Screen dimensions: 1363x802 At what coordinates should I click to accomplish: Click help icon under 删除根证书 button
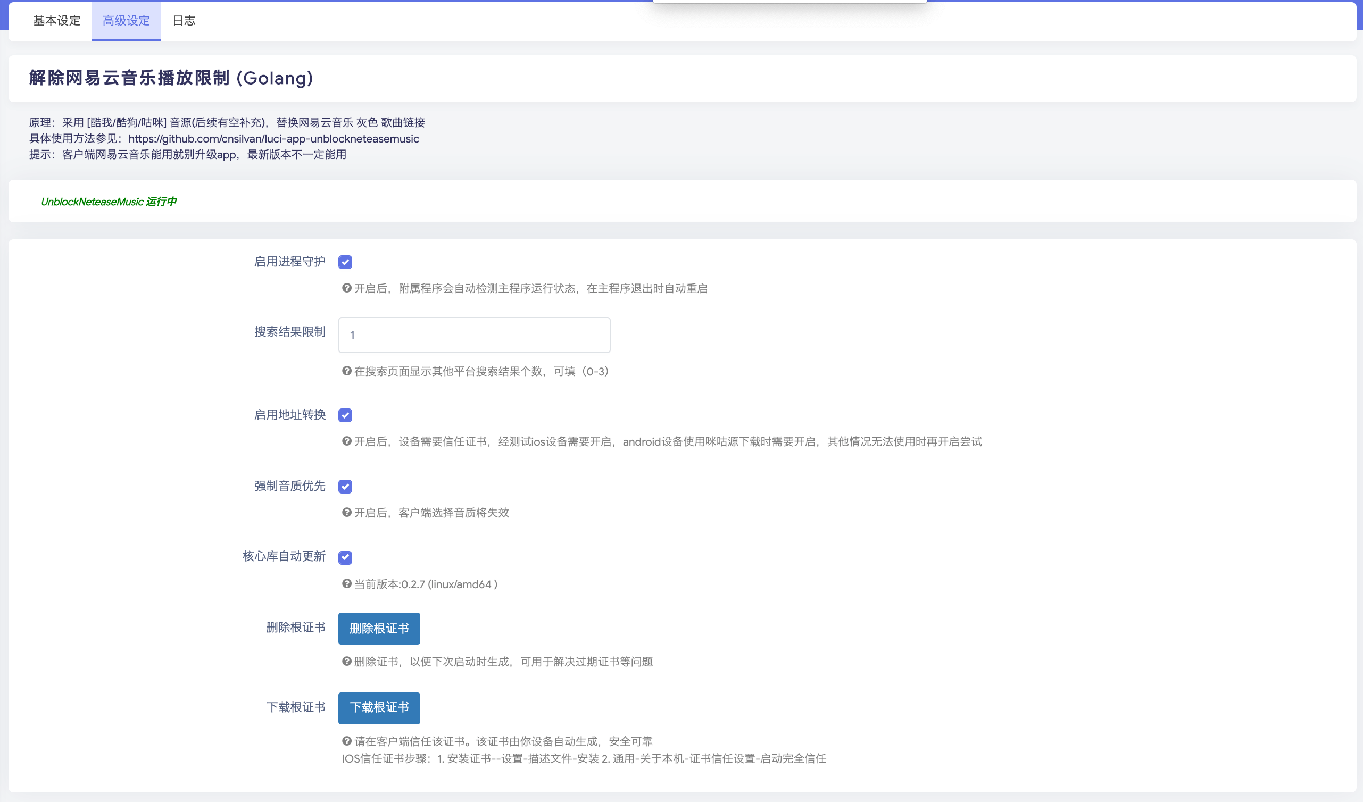tap(347, 662)
